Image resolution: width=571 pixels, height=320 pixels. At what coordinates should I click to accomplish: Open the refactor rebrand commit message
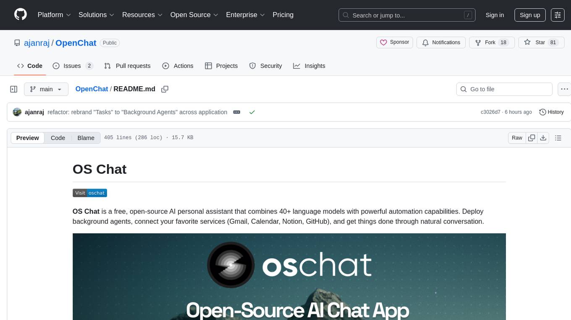point(137,112)
